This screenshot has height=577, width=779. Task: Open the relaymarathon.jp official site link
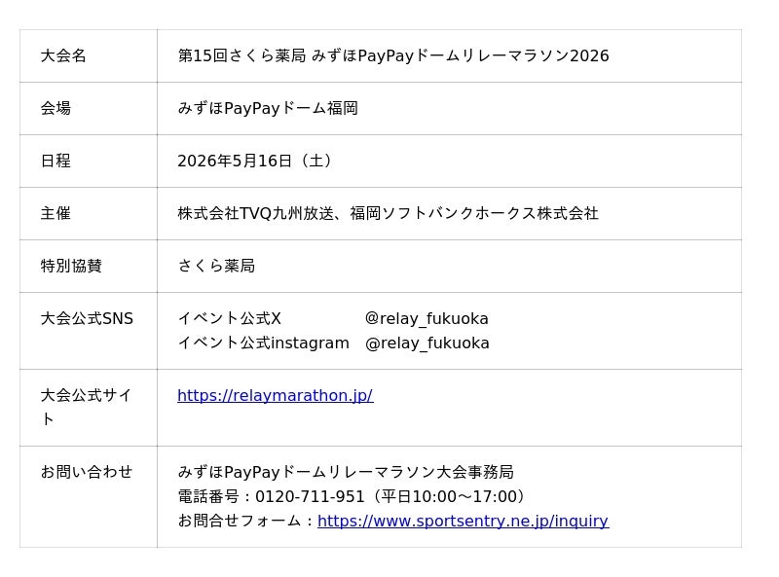tap(275, 395)
